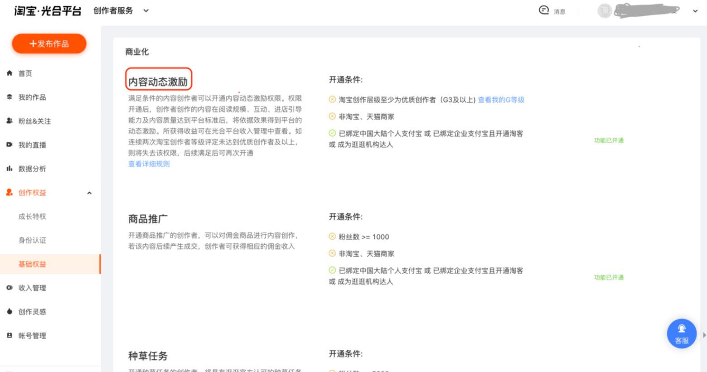The height and width of the screenshot is (372, 707).
Task: Collapse the 创作权益 section chevron
Action: click(89, 193)
